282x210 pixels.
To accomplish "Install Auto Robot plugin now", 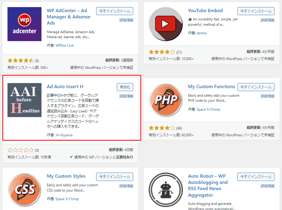I will (x=256, y=177).
